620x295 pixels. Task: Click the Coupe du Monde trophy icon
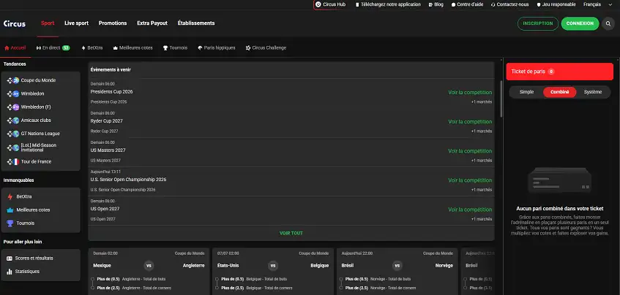pyautogui.click(x=16, y=80)
